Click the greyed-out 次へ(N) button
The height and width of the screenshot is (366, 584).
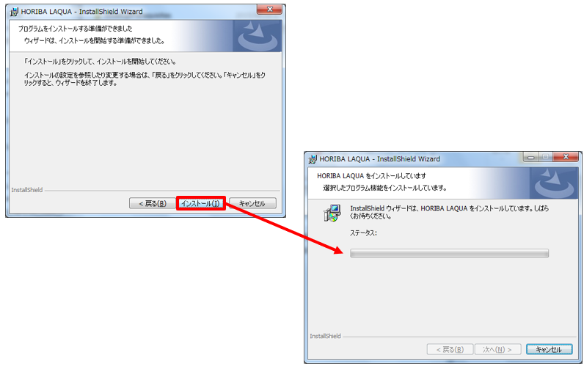point(497,349)
